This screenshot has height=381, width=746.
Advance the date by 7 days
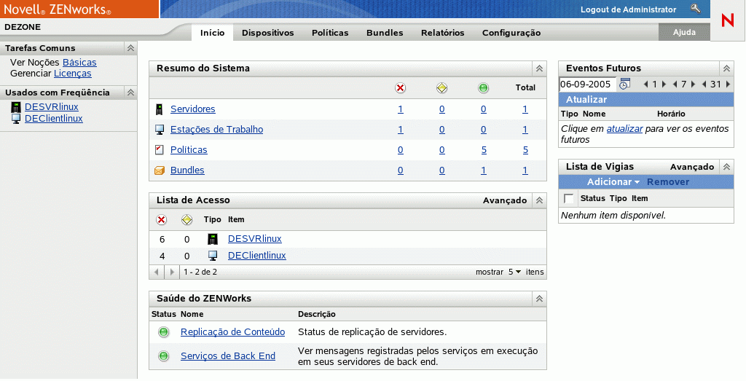tap(694, 84)
